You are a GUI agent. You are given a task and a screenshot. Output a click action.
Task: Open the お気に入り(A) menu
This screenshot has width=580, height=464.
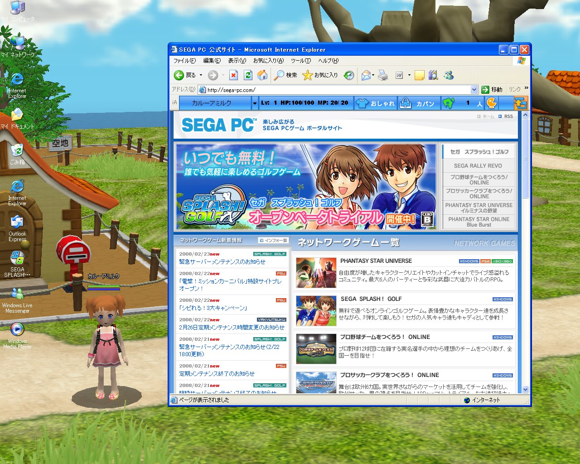coord(268,61)
